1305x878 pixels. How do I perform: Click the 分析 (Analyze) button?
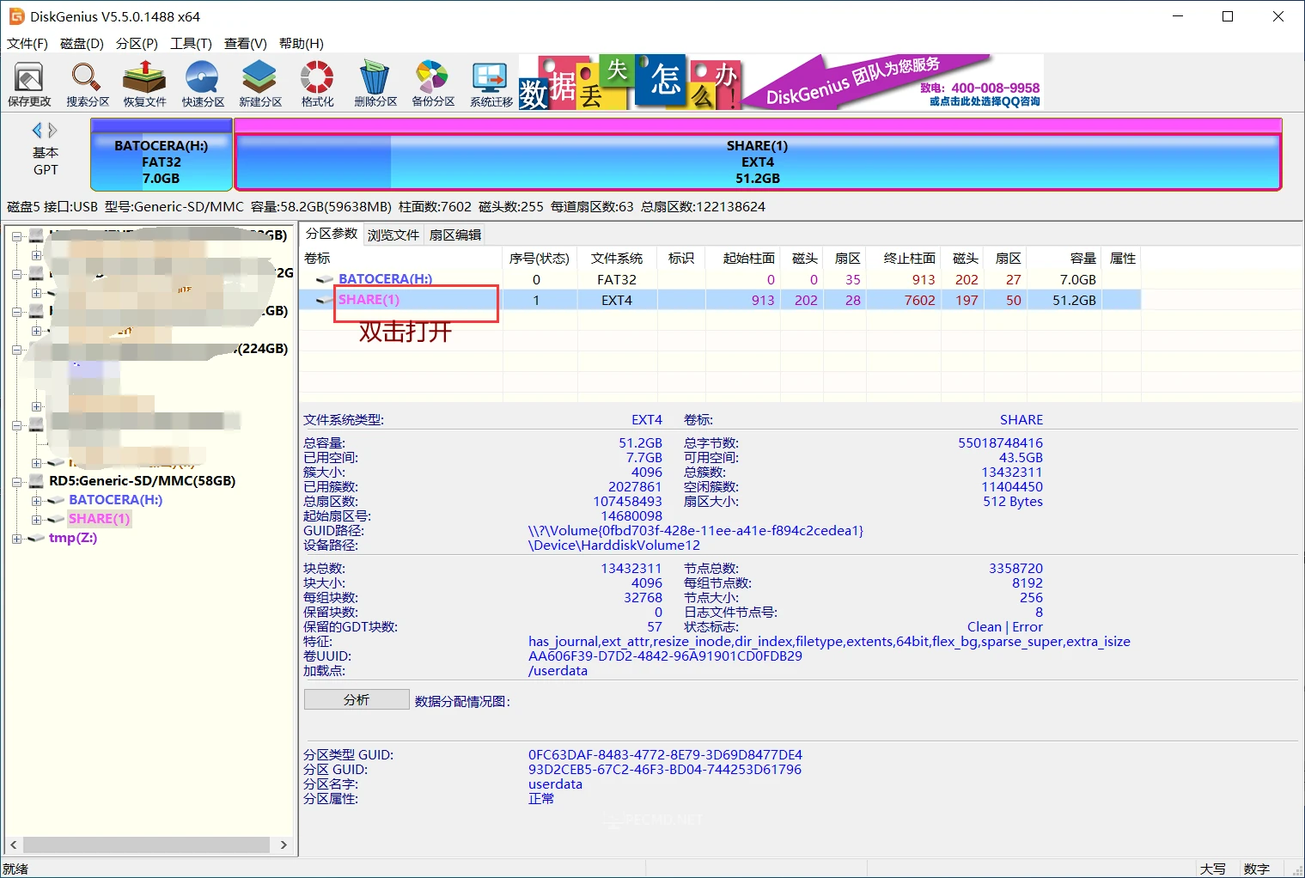[x=357, y=699]
